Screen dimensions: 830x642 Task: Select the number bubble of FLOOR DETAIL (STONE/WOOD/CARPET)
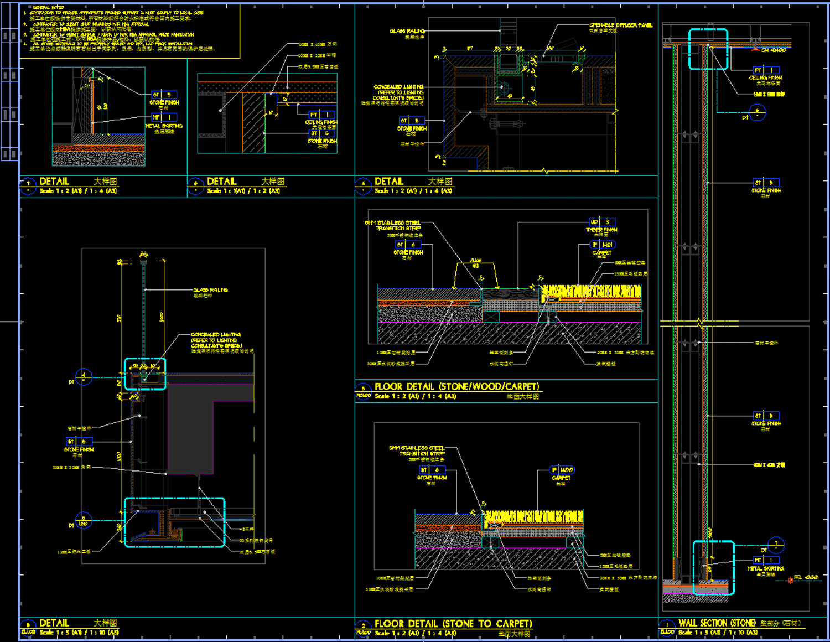coord(363,391)
